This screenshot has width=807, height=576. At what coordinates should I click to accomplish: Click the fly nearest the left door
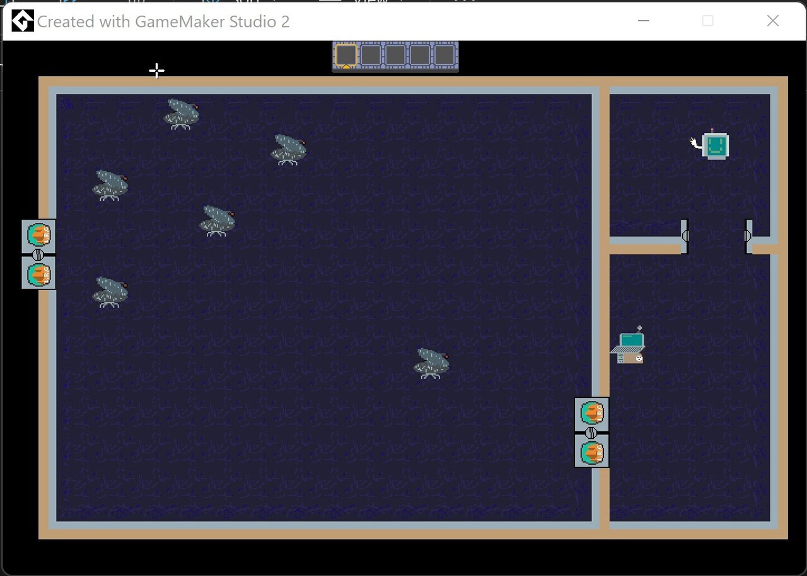(x=110, y=185)
